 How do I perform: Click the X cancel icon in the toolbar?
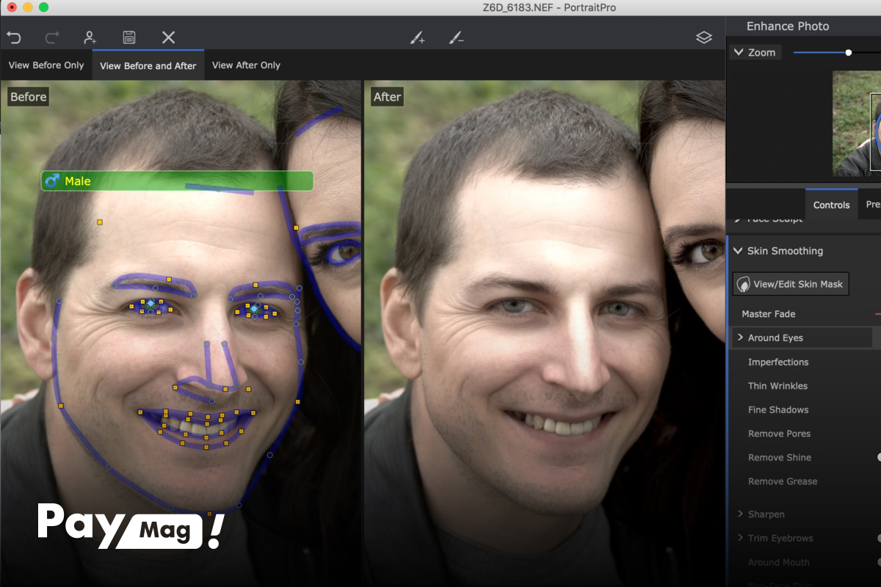point(170,37)
